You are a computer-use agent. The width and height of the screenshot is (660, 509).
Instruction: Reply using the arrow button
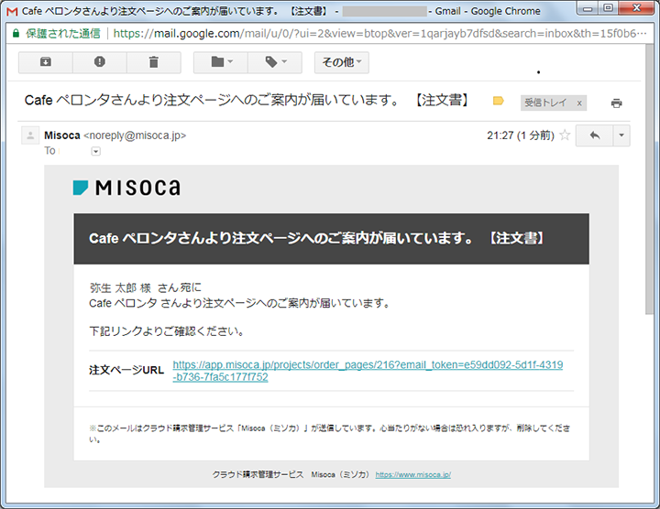click(x=594, y=135)
